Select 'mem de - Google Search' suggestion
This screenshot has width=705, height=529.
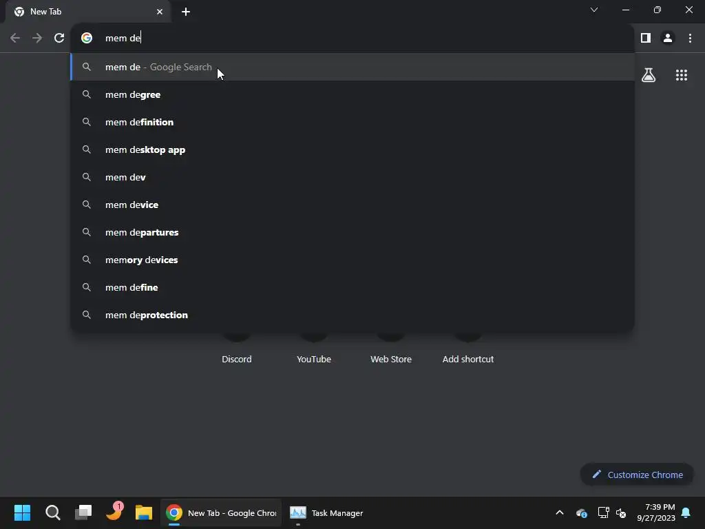352,67
